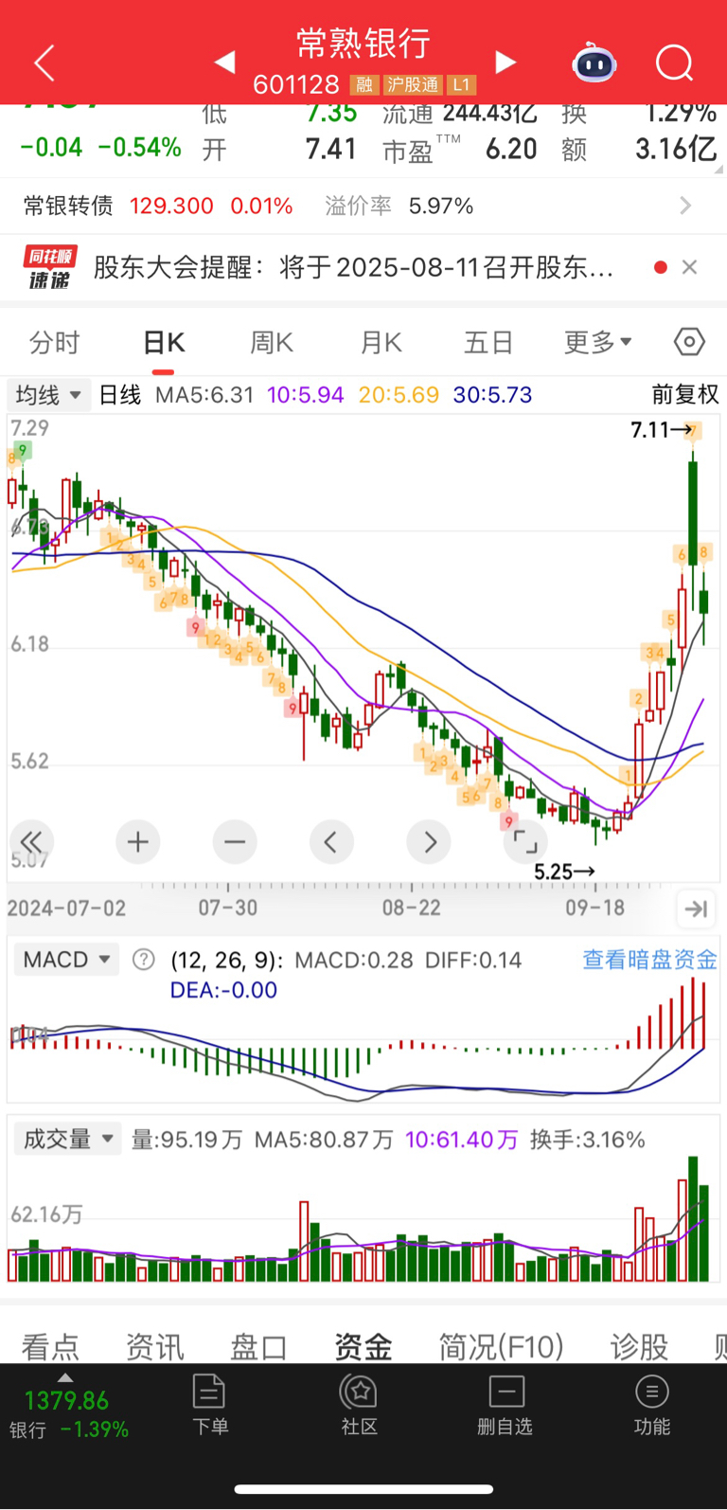Open the 简况(F10) section tab
The image size is (727, 1510).
[501, 1345]
